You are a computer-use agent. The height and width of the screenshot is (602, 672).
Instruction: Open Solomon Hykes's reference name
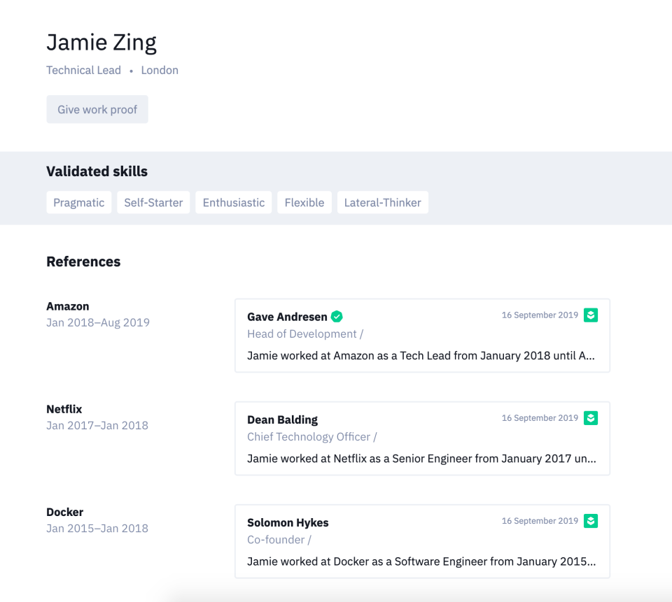288,522
